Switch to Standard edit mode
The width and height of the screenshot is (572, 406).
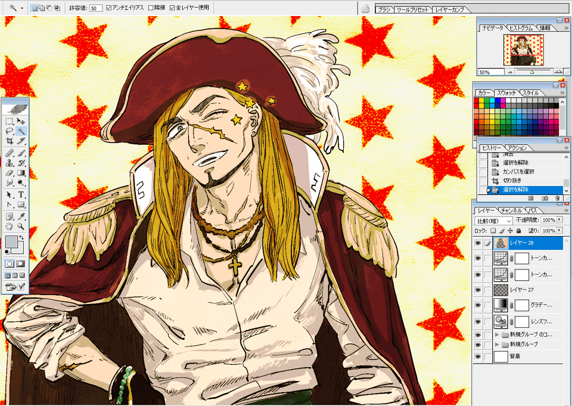10,264
